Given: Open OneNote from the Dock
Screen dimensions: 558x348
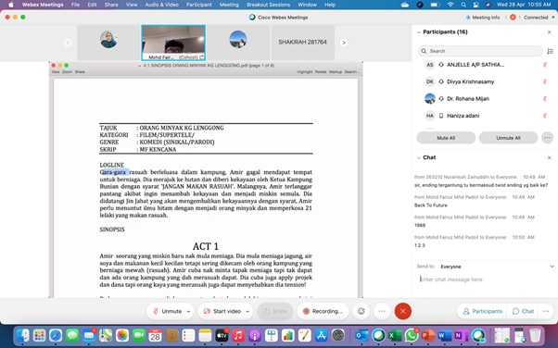Looking at the screenshot, I should 462,335.
